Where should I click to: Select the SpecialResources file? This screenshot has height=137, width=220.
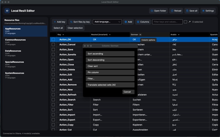(x=25, y=64)
